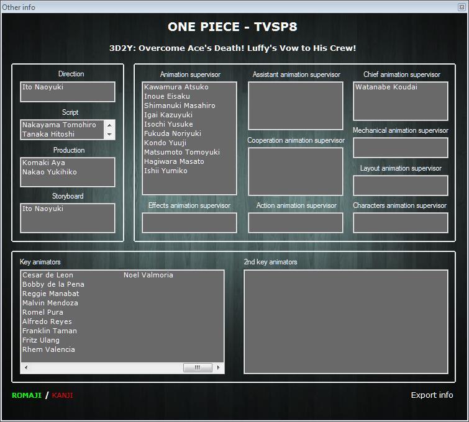
Task: Select Tanaka Hitoshi in Script list
Action: 48,134
